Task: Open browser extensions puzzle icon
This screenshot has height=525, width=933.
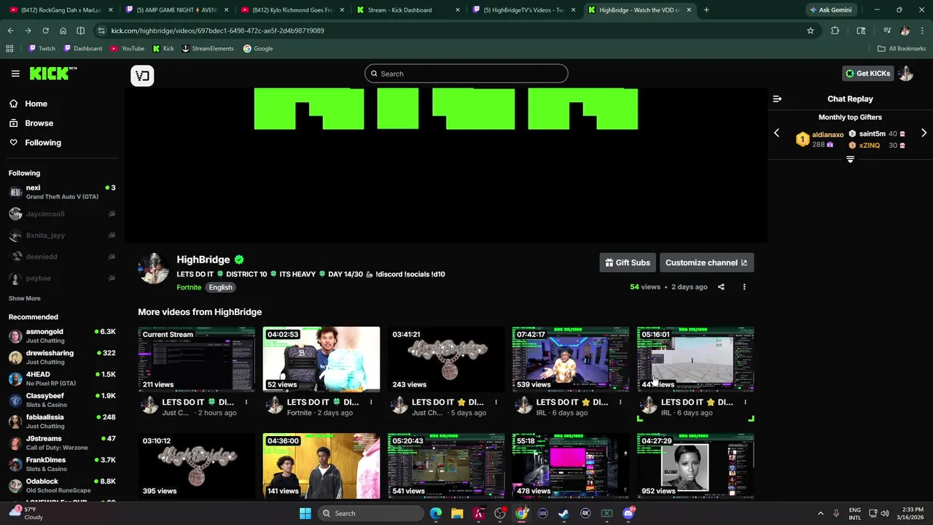Action: click(x=835, y=31)
